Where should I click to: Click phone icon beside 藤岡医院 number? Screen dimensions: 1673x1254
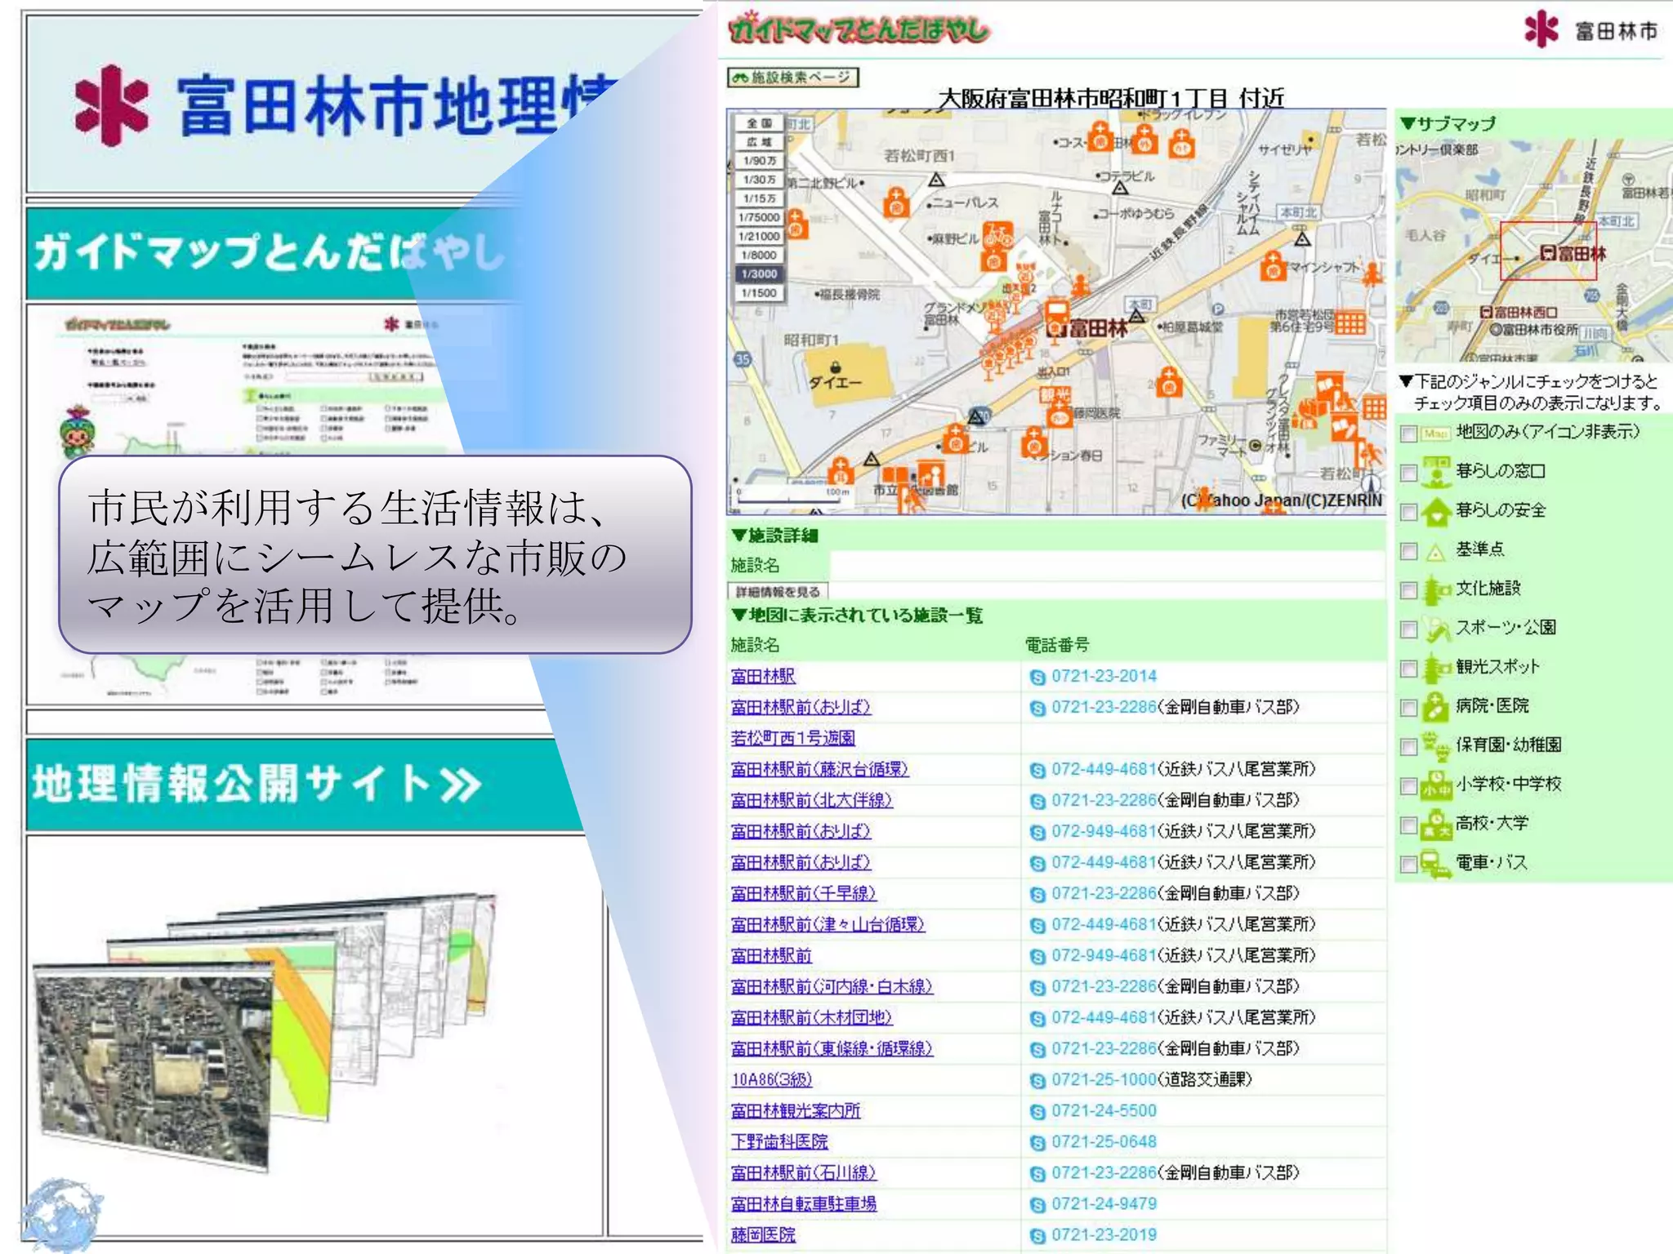point(1037,1235)
